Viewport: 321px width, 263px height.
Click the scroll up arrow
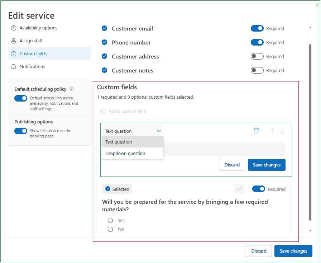tap(310, 27)
